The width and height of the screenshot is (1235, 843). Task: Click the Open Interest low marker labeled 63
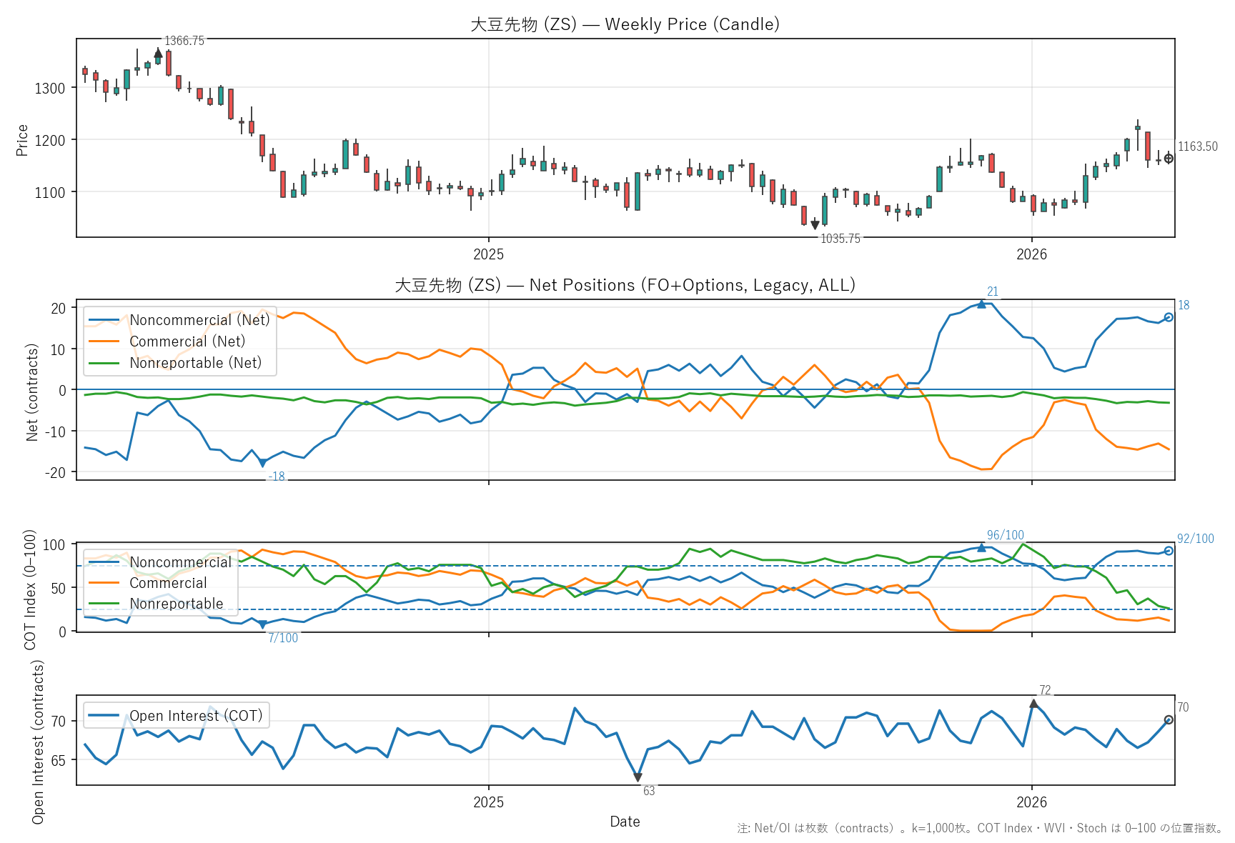pyautogui.click(x=638, y=777)
